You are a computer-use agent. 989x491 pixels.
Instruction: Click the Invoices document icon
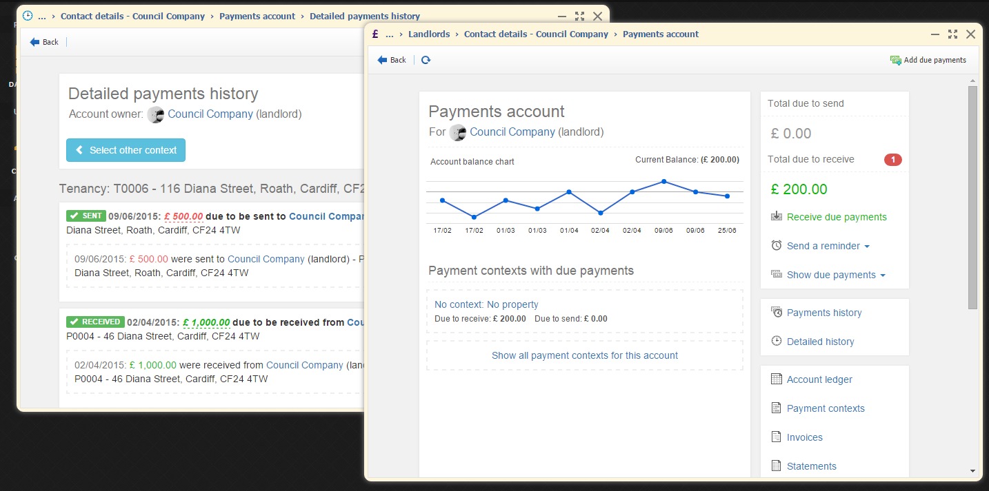click(777, 437)
